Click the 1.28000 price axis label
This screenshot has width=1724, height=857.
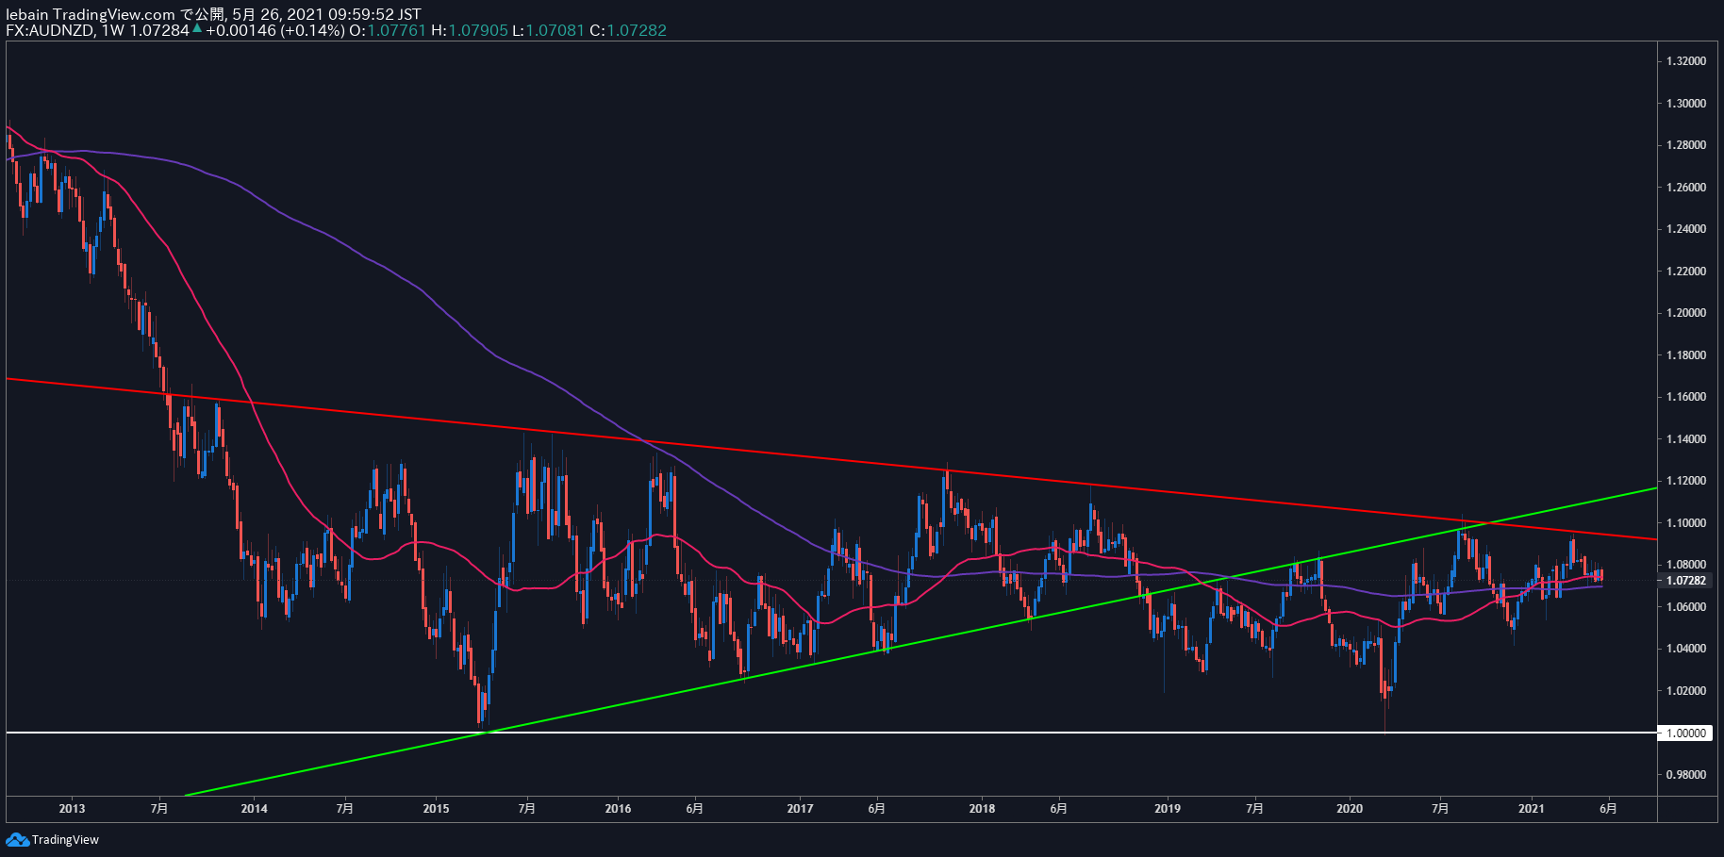click(1686, 145)
